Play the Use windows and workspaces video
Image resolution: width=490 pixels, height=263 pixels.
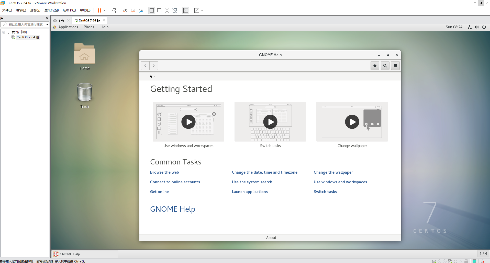tap(188, 122)
